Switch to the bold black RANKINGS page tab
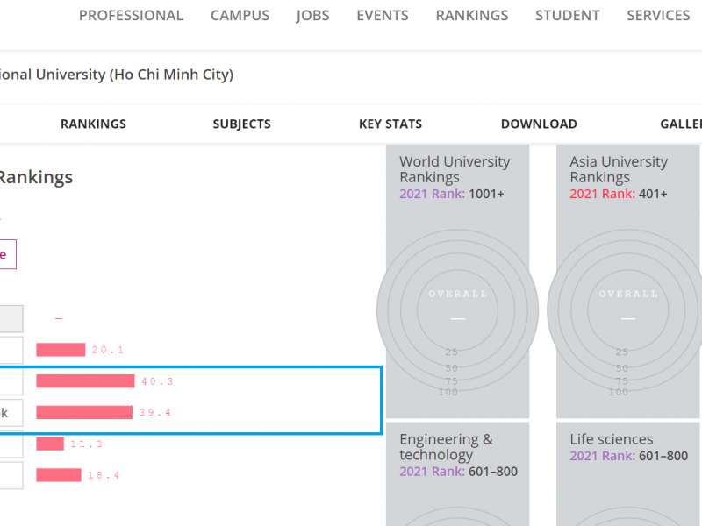 point(93,124)
